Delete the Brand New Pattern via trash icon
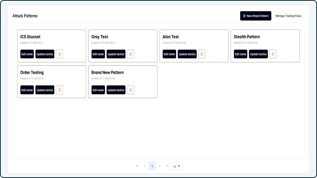This screenshot has width=317, height=178. (131, 90)
